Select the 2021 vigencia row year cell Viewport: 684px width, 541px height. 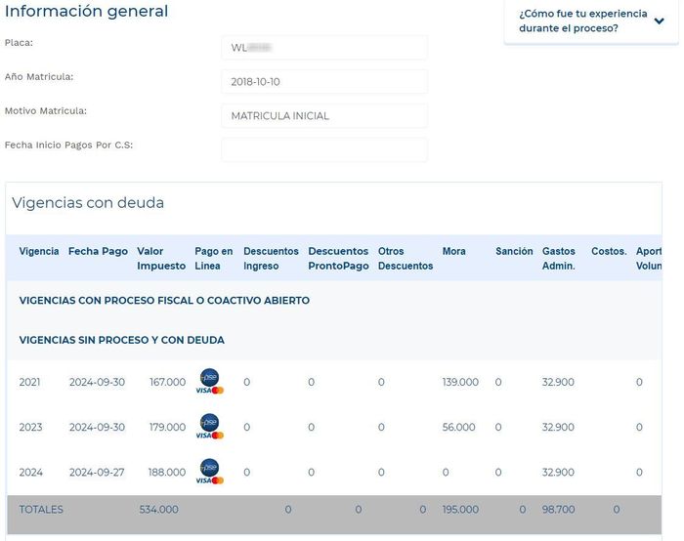tap(30, 382)
